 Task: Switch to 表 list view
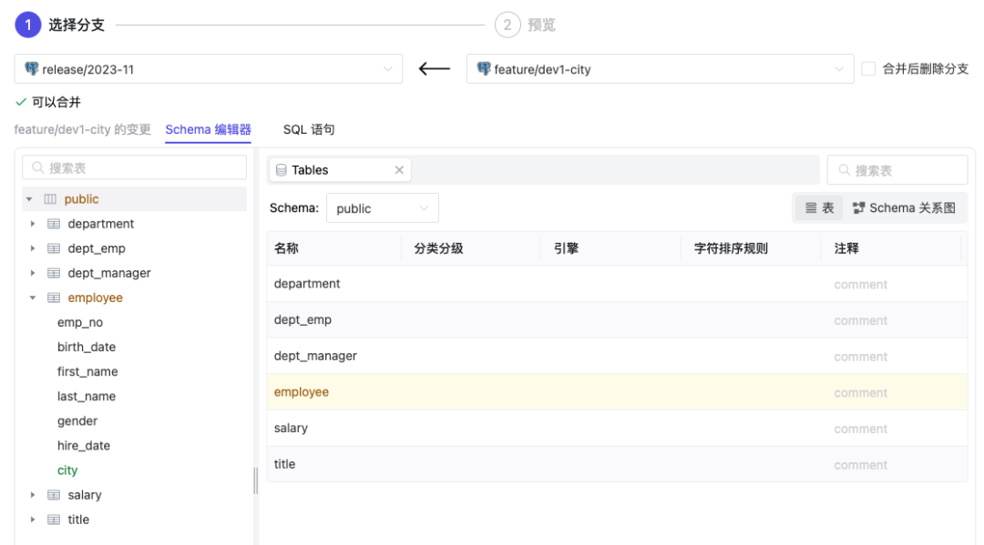(820, 208)
